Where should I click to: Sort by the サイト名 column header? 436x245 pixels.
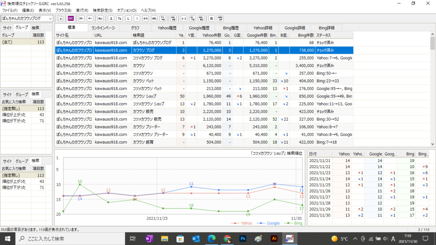pyautogui.click(x=74, y=35)
